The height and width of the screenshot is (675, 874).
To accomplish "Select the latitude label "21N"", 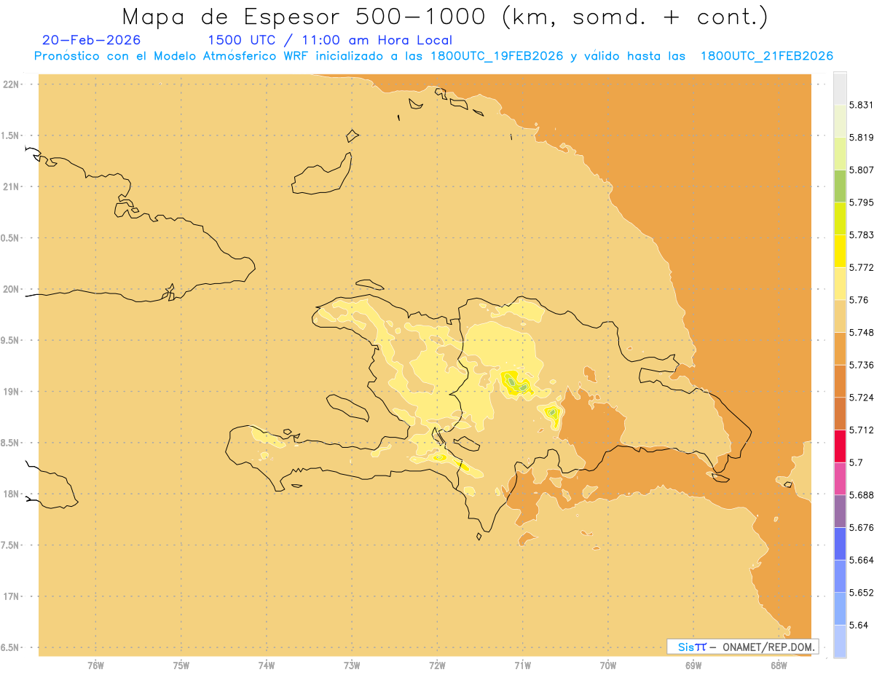I will point(12,187).
